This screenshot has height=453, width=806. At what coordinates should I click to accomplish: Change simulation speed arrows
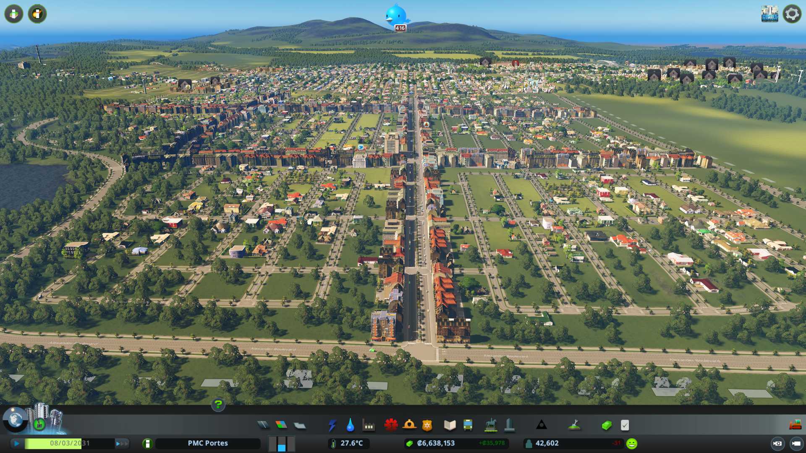[x=121, y=443]
